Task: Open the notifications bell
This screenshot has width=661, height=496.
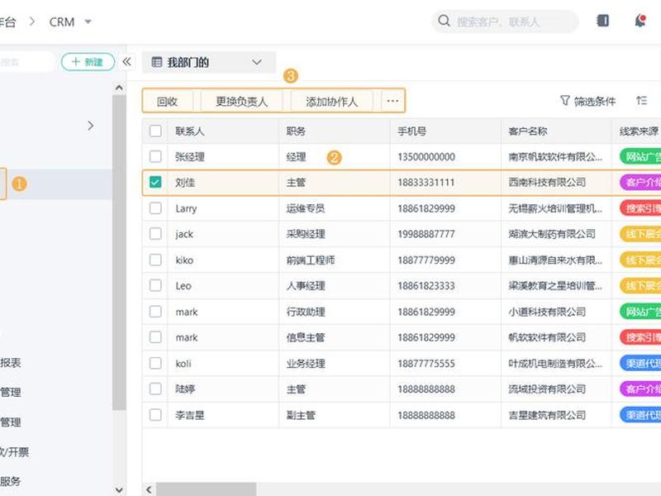Action: (640, 20)
